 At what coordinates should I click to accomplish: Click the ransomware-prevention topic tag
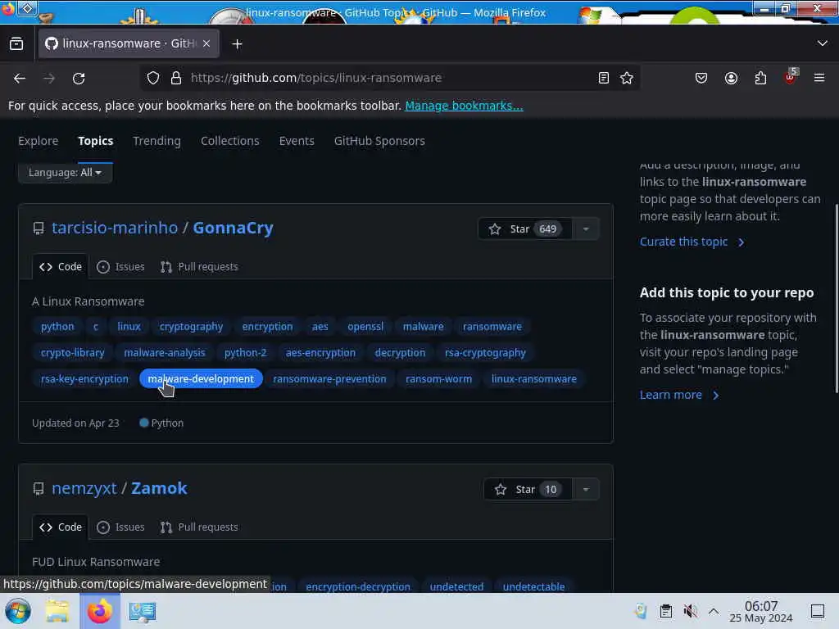329,378
